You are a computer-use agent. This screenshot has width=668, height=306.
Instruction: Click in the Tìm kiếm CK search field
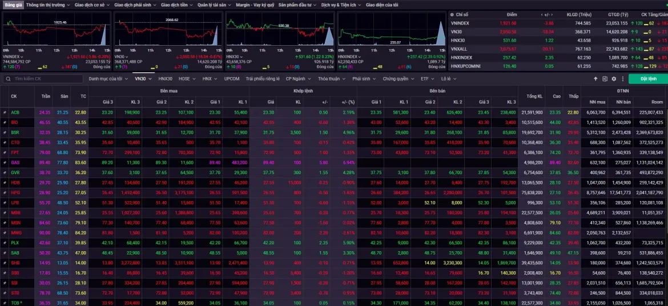click(43, 79)
